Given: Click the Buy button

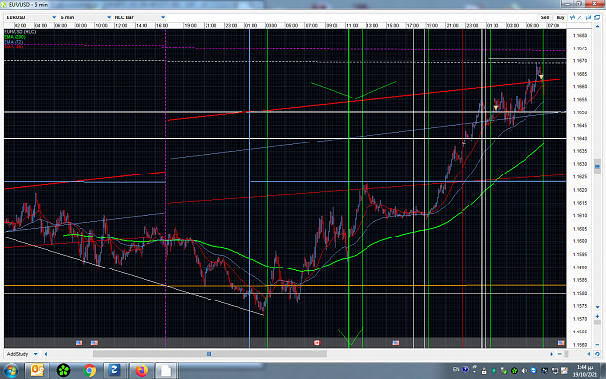Looking at the screenshot, I should 560,17.
